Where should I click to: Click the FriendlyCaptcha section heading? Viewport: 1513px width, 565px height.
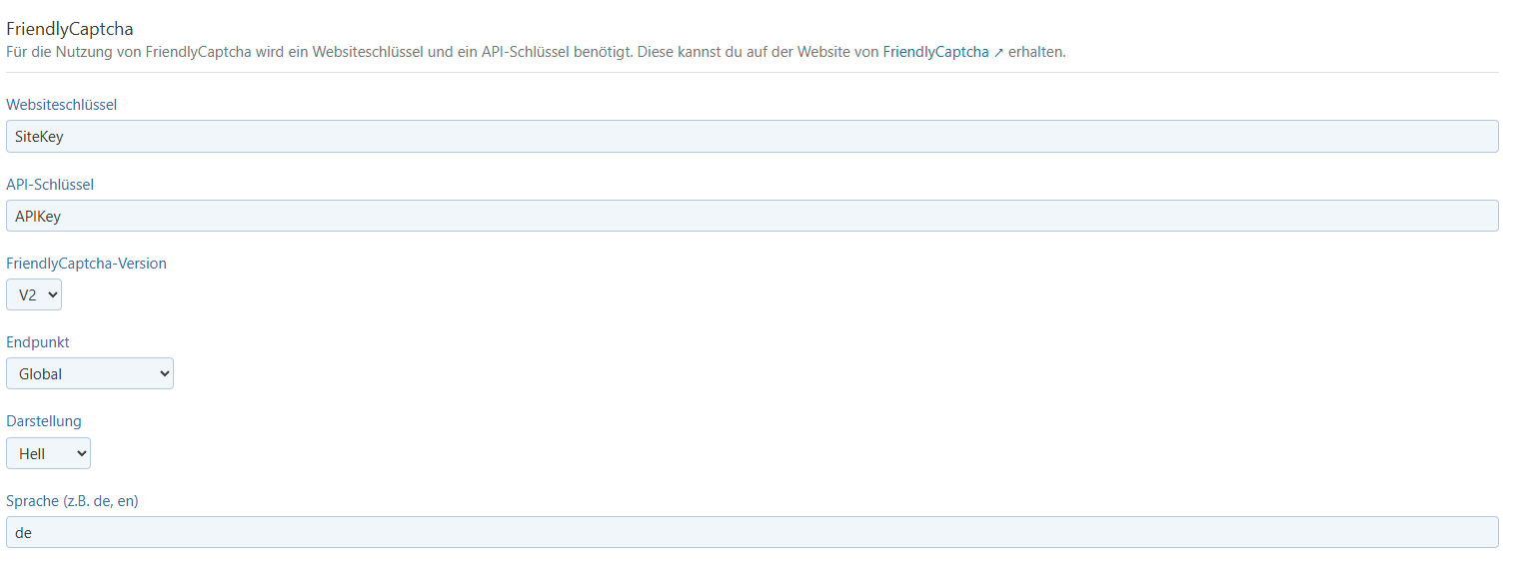coord(70,29)
